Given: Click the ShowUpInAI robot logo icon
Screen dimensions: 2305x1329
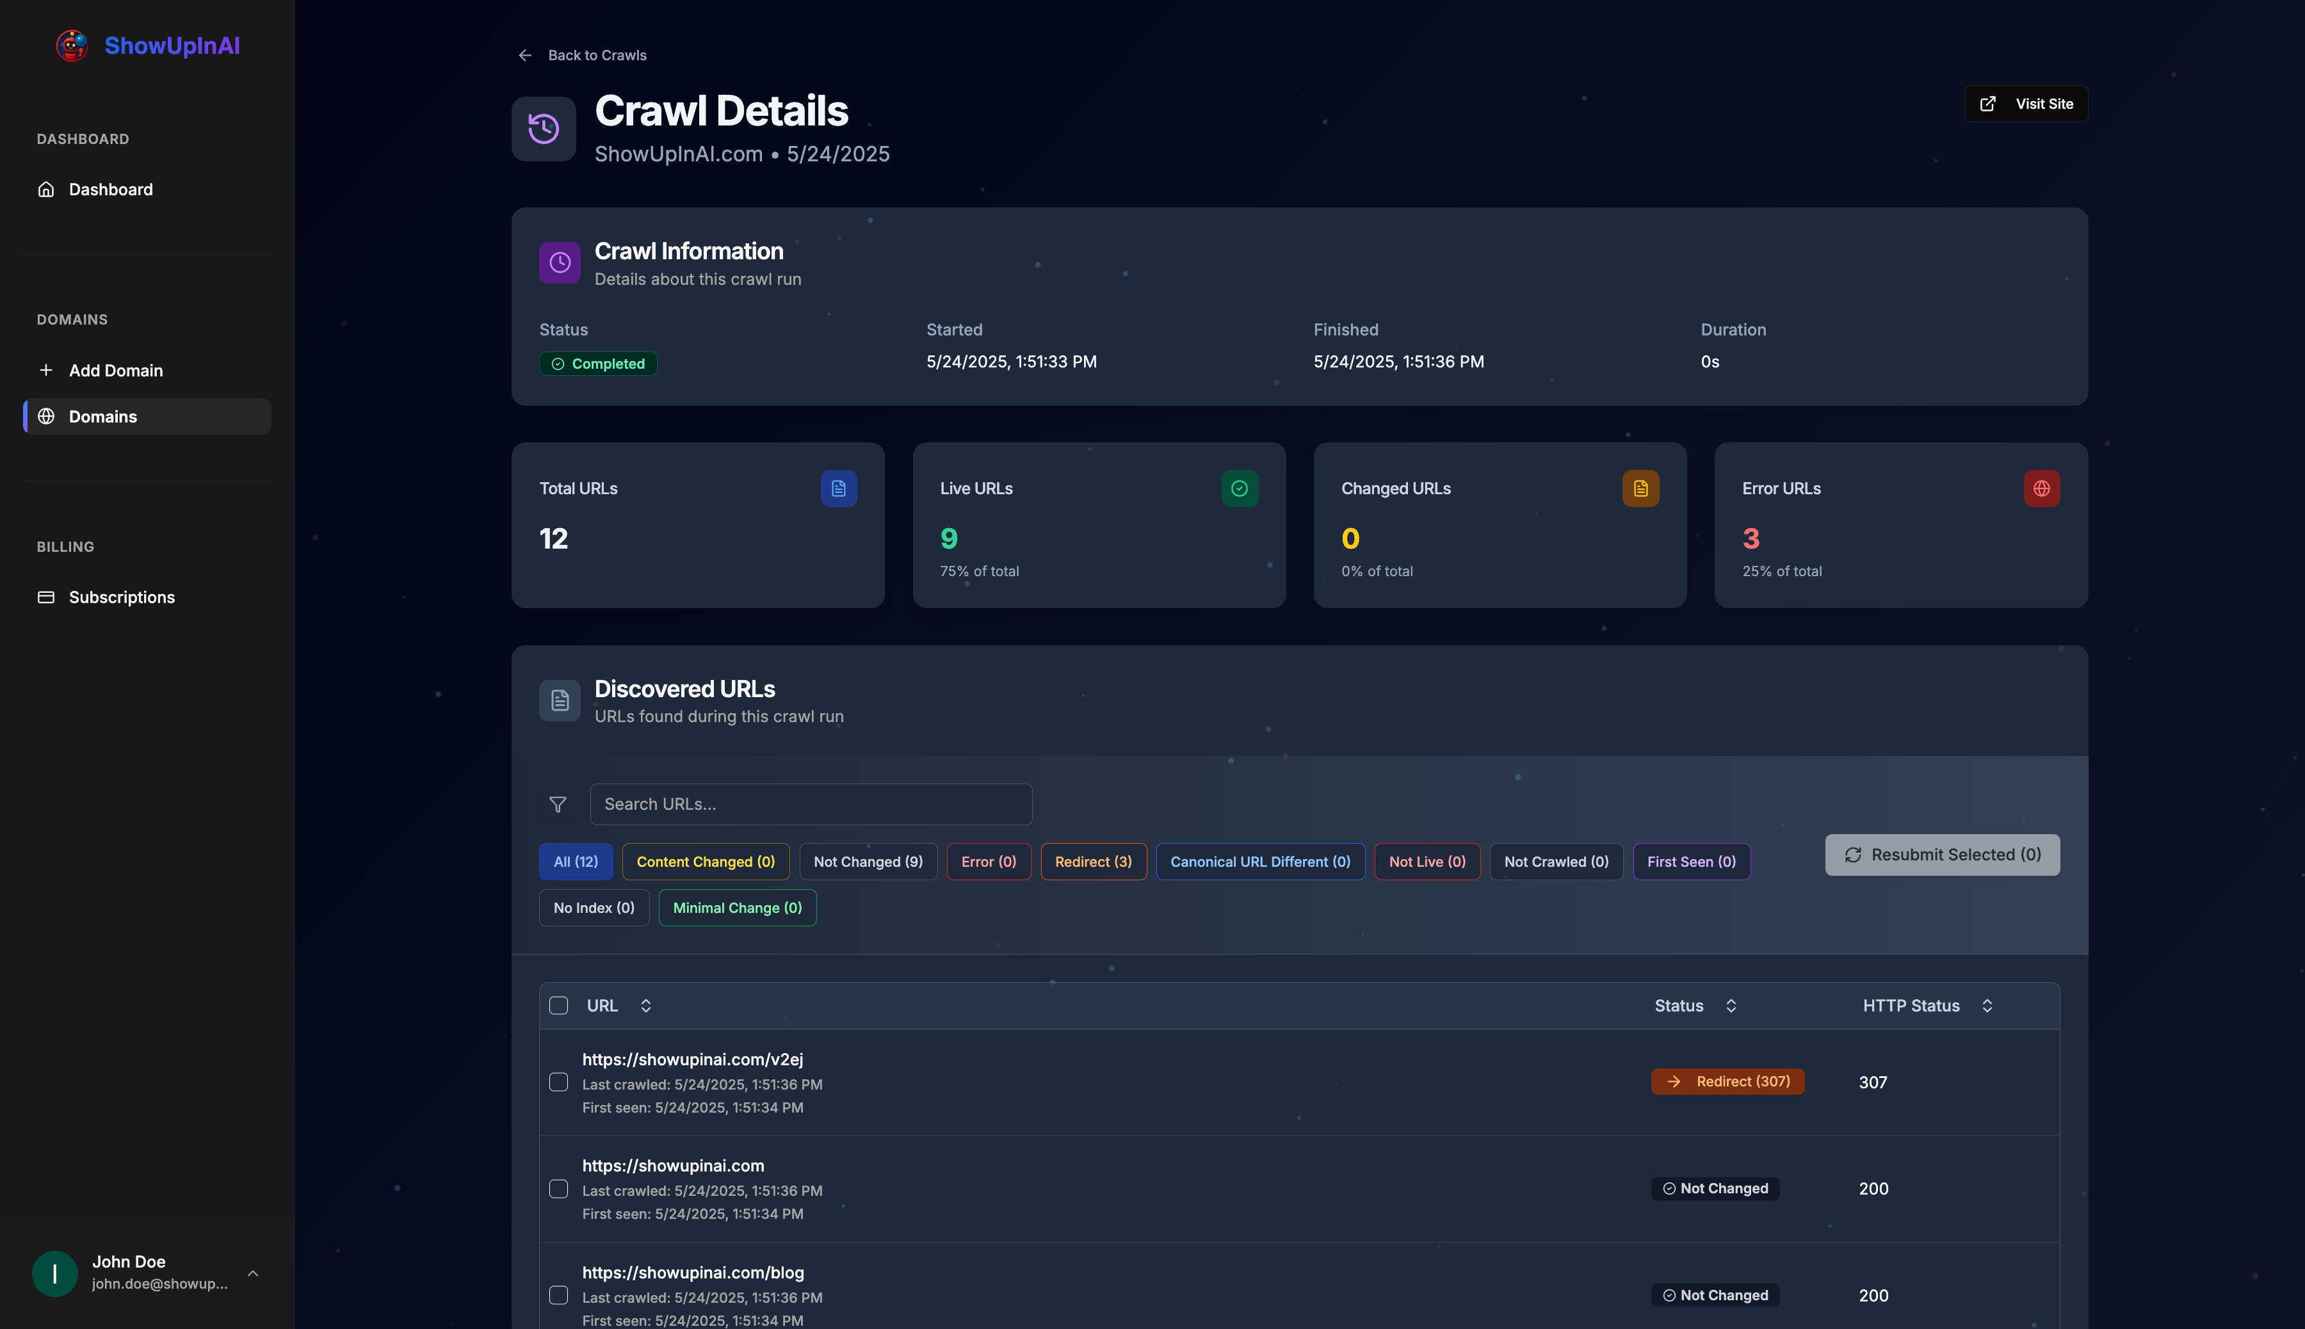Looking at the screenshot, I should tap(72, 45).
